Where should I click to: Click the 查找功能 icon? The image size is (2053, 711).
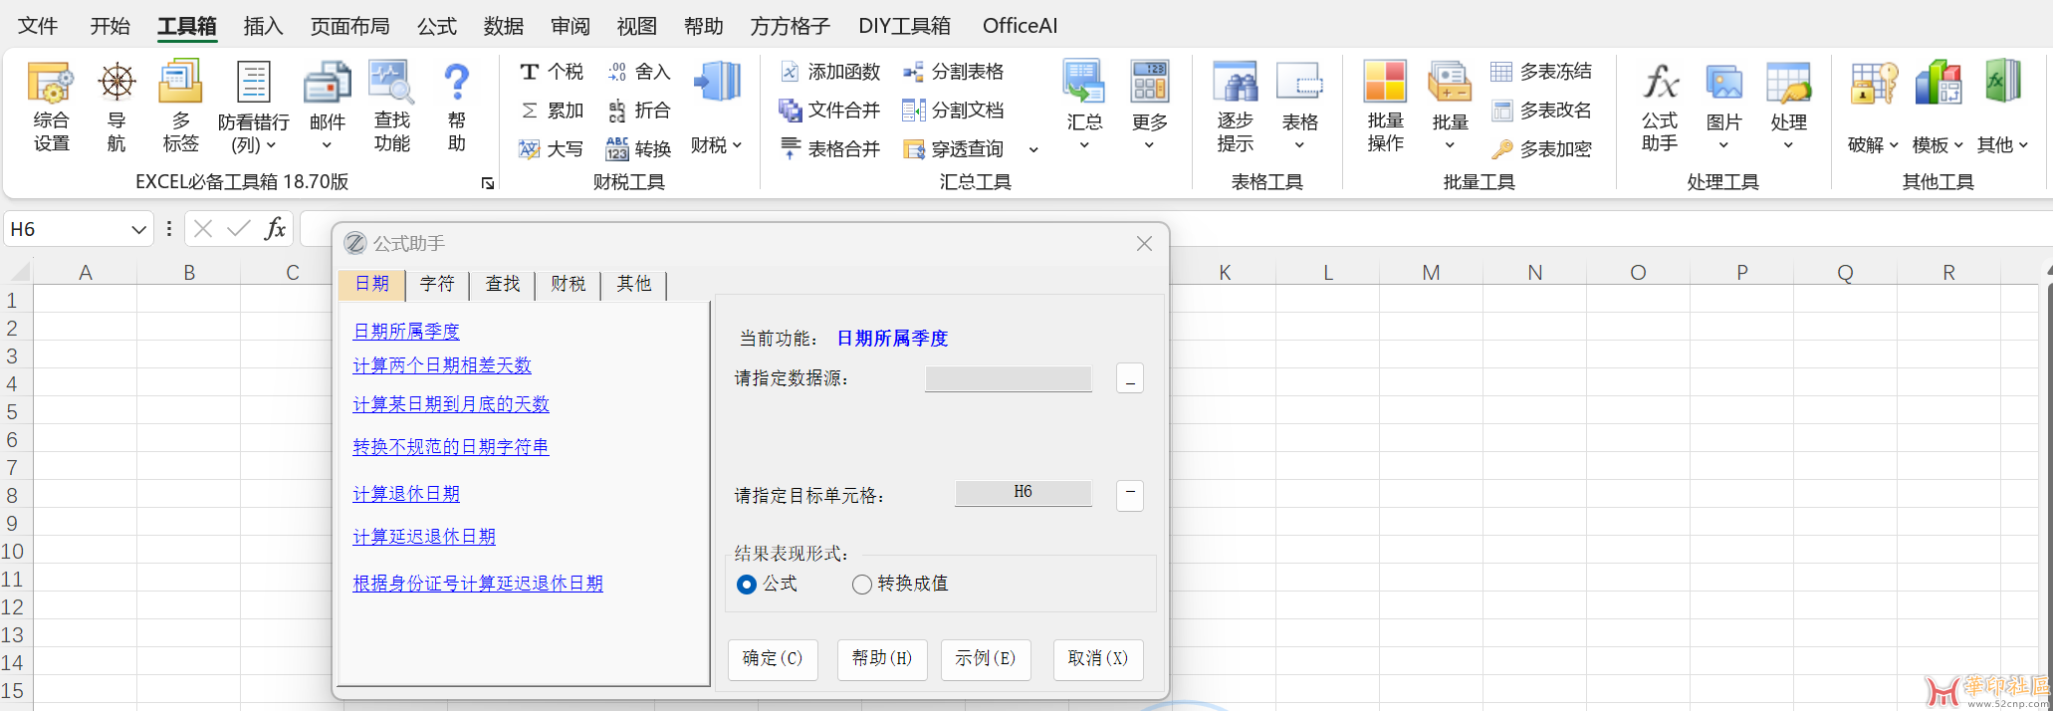(391, 107)
